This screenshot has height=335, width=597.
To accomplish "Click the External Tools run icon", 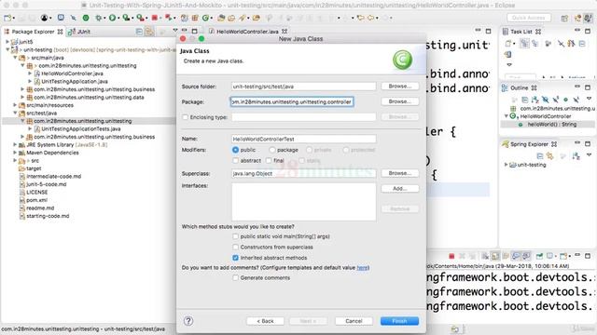I will tap(140, 18).
